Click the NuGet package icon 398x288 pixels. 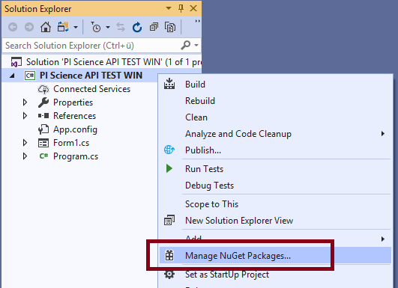169,255
